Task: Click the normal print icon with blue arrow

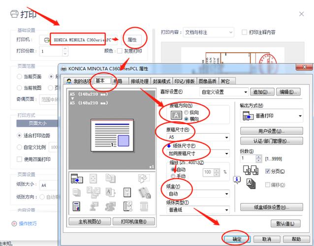Action: [77, 178]
